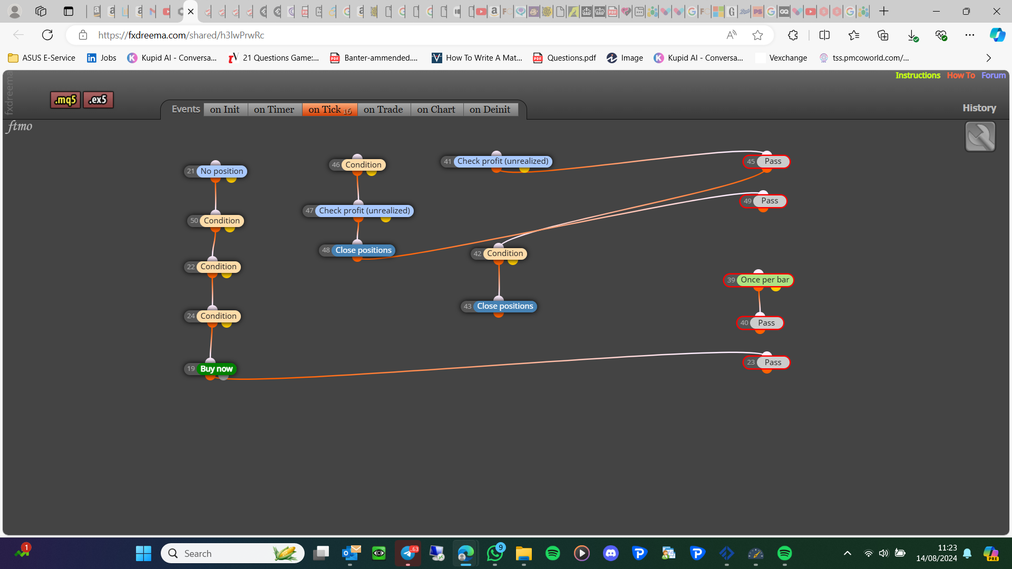The image size is (1012, 569).
Task: Select the No position block 21
Action: (216, 171)
